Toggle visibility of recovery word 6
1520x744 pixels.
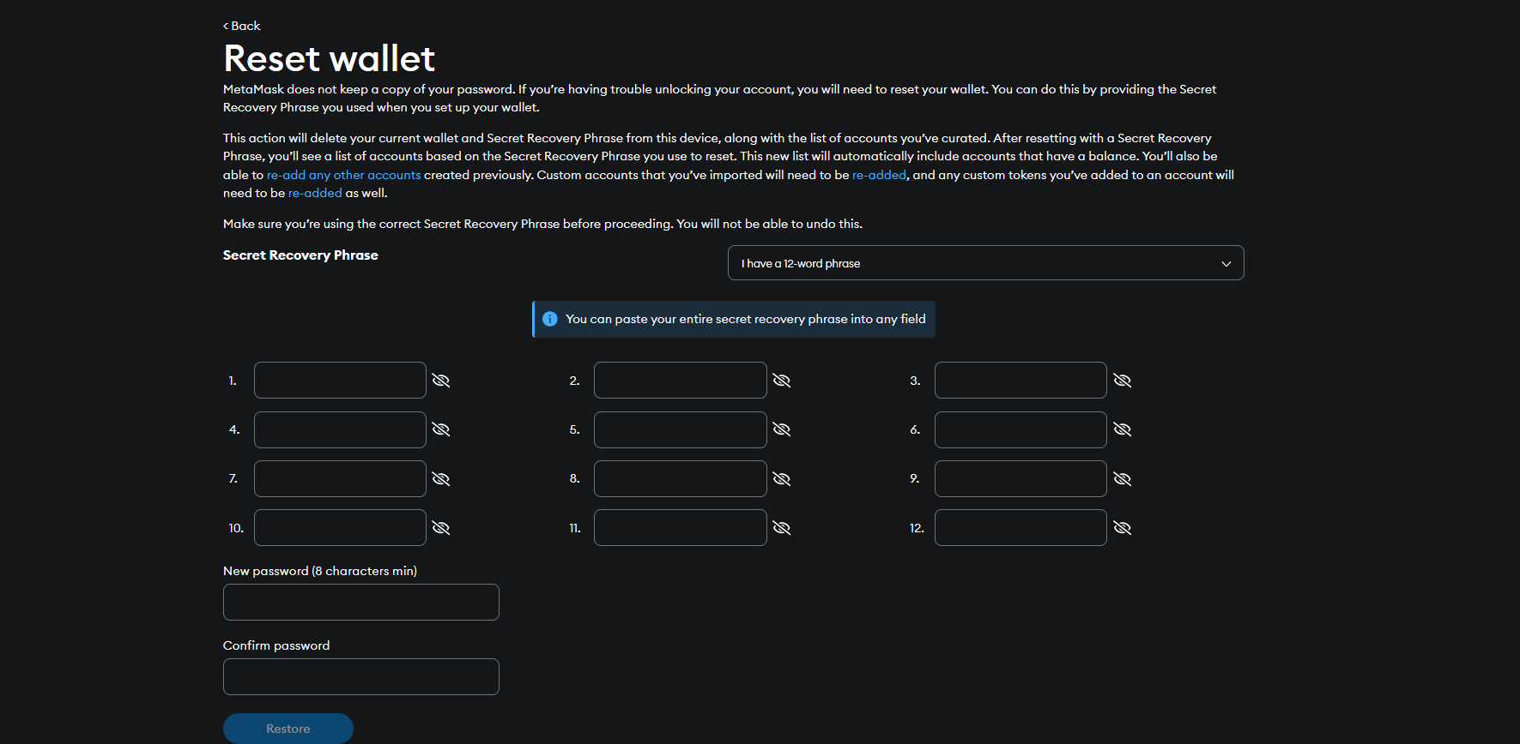point(1122,429)
